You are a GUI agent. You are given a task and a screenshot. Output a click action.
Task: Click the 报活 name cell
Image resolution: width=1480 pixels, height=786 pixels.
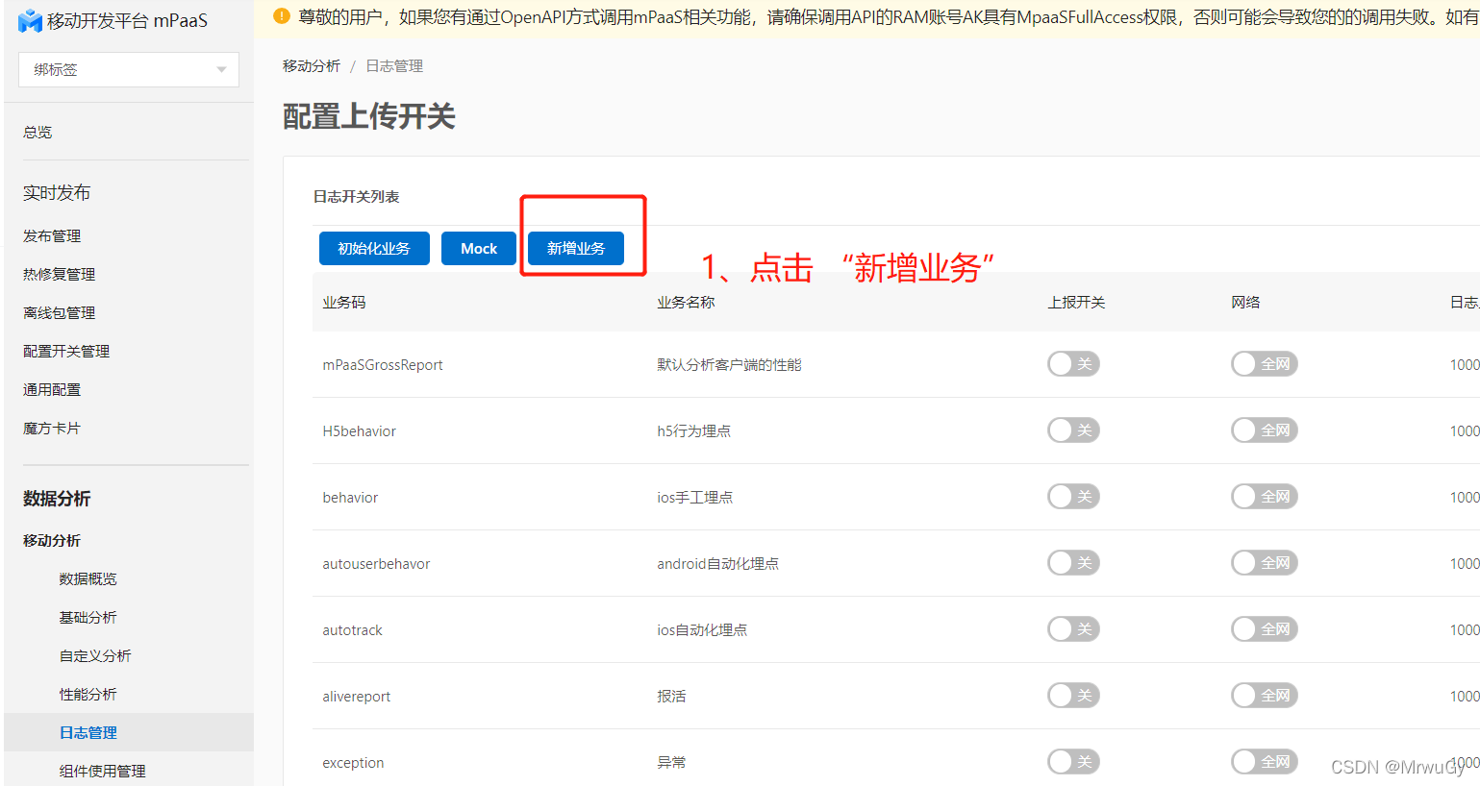coord(671,697)
